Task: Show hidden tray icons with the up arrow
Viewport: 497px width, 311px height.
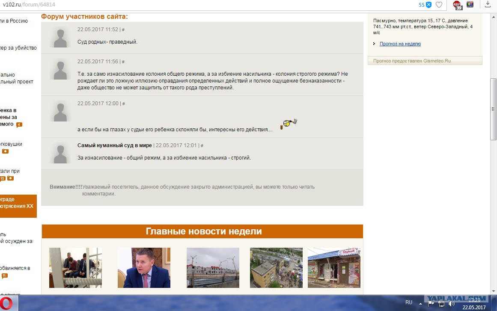Action: click(x=421, y=303)
